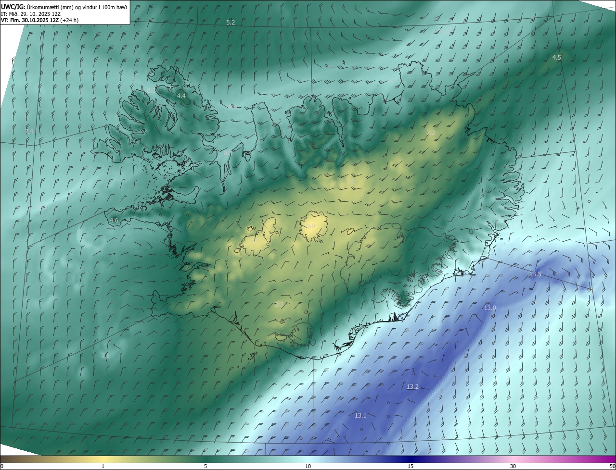This screenshot has height=470, width=616.
Task: Click the 7.5 value label on the map
Action: (105, 356)
